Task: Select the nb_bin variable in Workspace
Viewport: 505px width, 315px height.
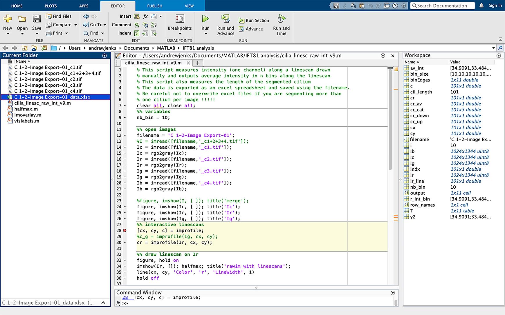Action: click(418, 187)
